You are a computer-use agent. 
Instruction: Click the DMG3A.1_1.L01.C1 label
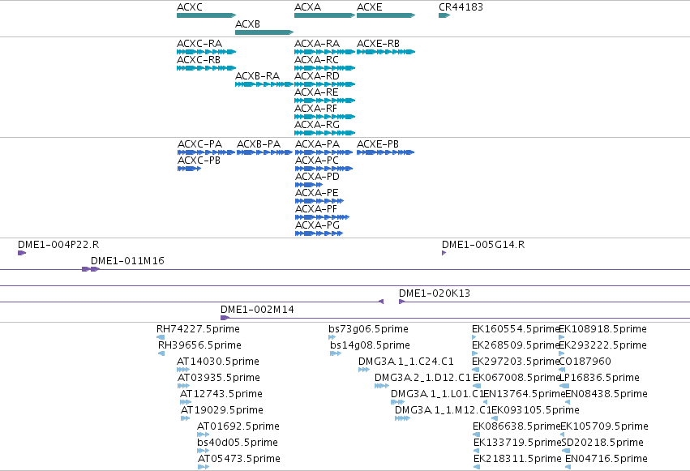coord(437,395)
